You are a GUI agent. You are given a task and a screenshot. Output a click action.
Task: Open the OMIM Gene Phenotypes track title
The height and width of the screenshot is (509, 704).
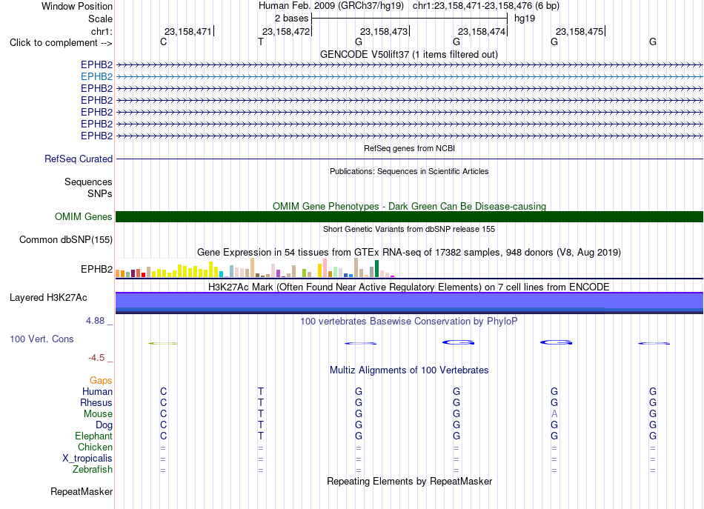coord(409,206)
